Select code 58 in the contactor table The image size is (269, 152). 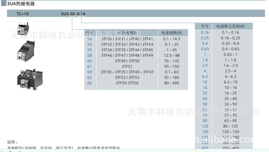[x=90, y=55]
